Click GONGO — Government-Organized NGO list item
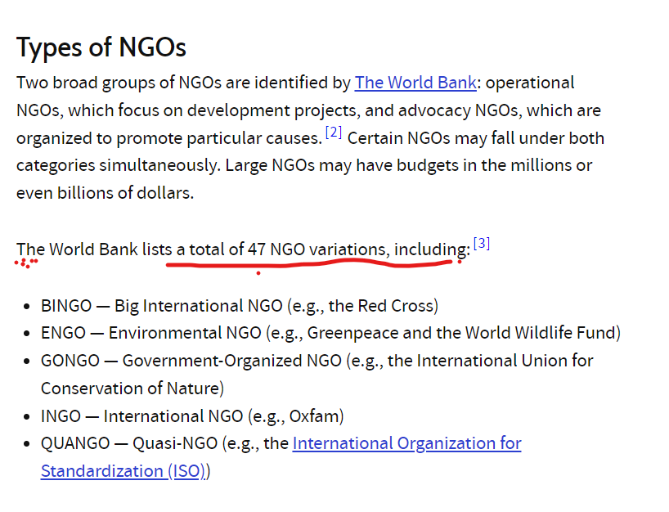The image size is (669, 512). 317,375
